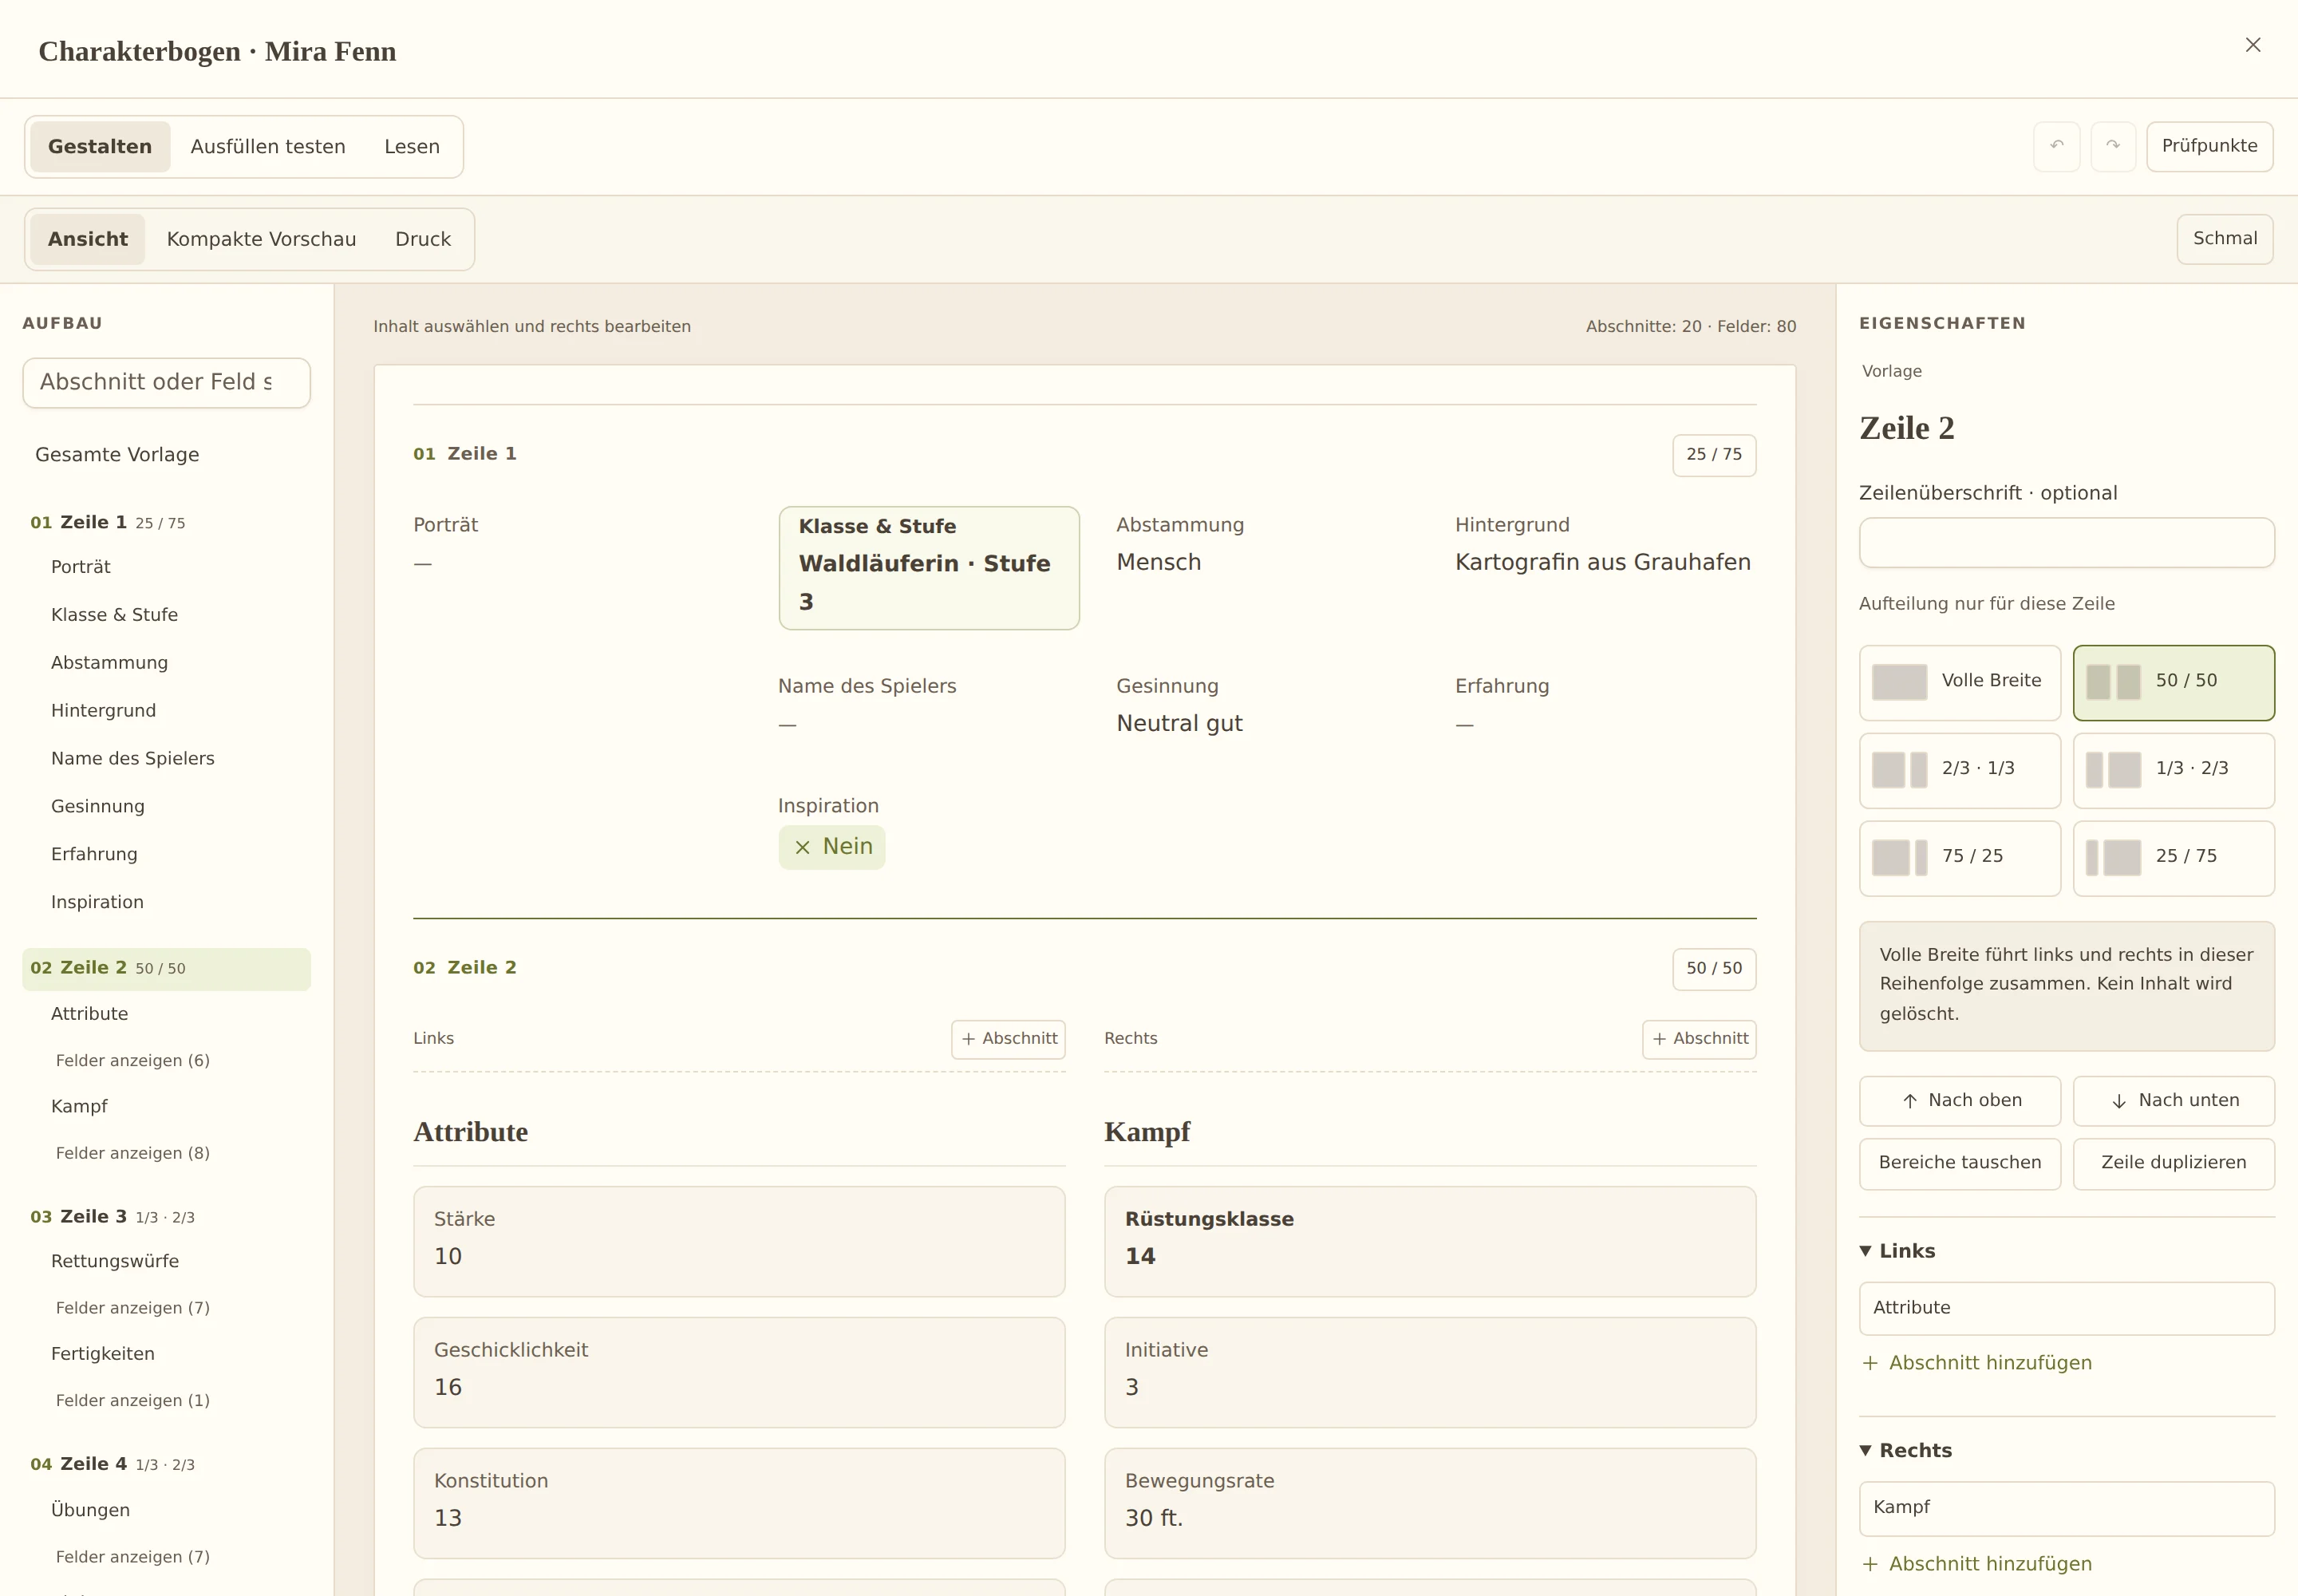Select Porträt in the outline
Viewport: 2298px width, 1596px height.
pyautogui.click(x=81, y=567)
